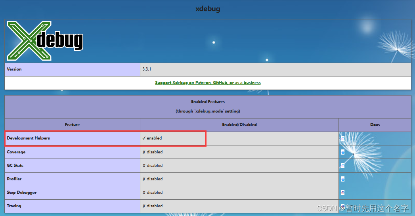Open docs icon for Development Helpers row
Image resolution: width=415 pixels, height=216 pixels.
343,138
